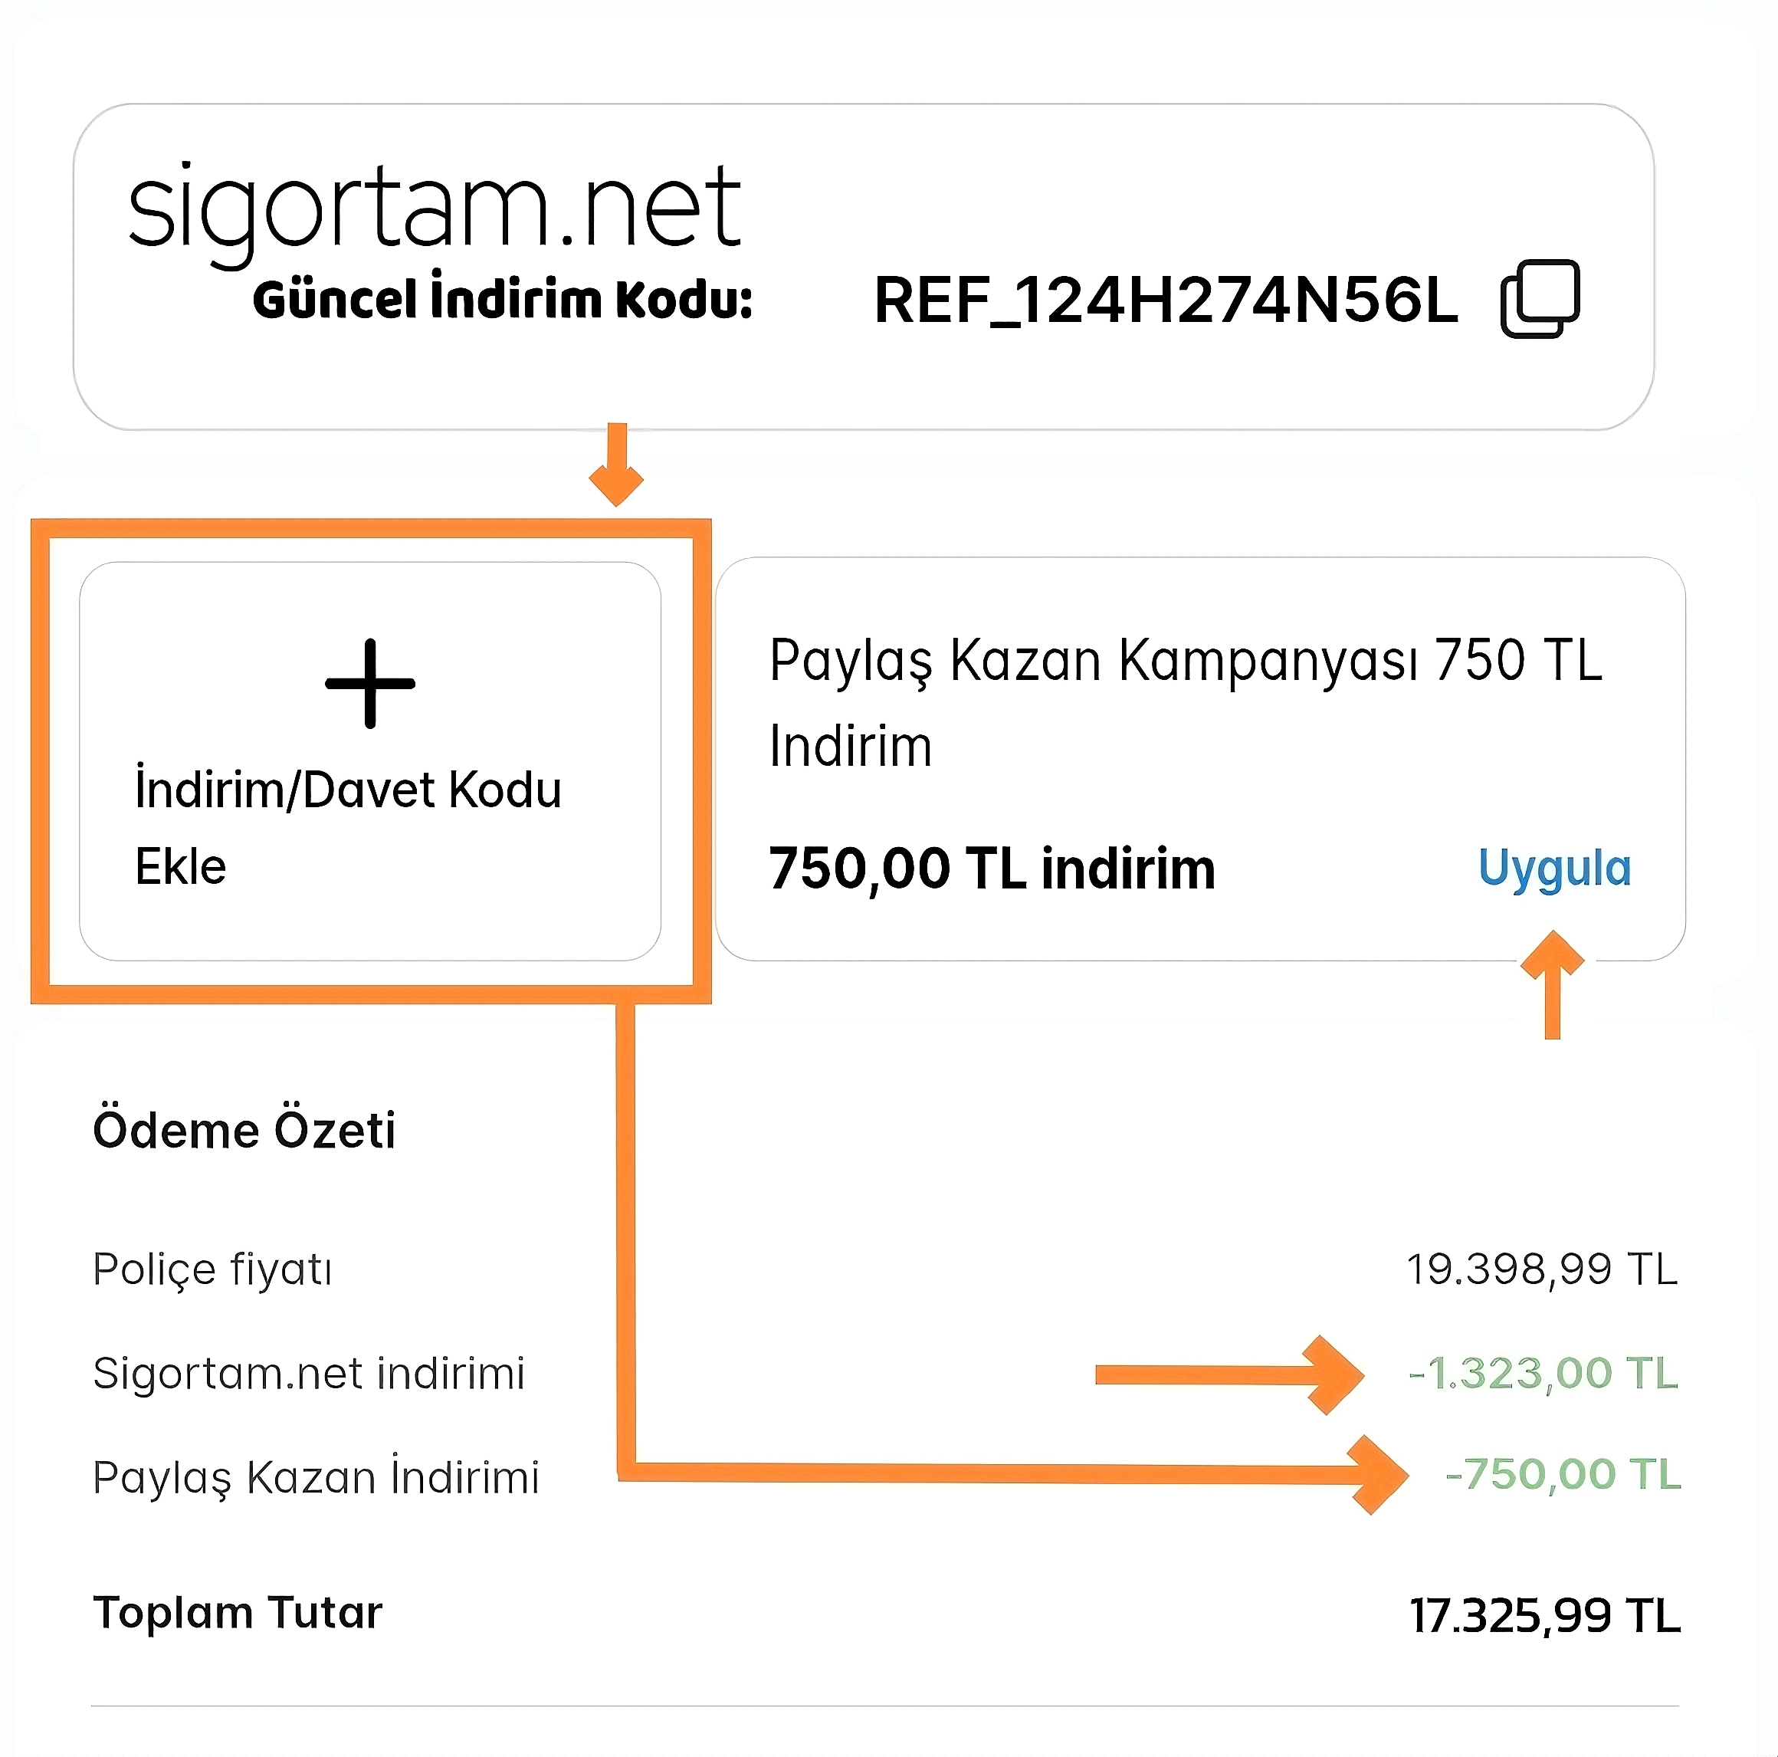The height and width of the screenshot is (1757, 1778).
Task: Click the Güncel İndirim Kodu label
Action: 503,299
